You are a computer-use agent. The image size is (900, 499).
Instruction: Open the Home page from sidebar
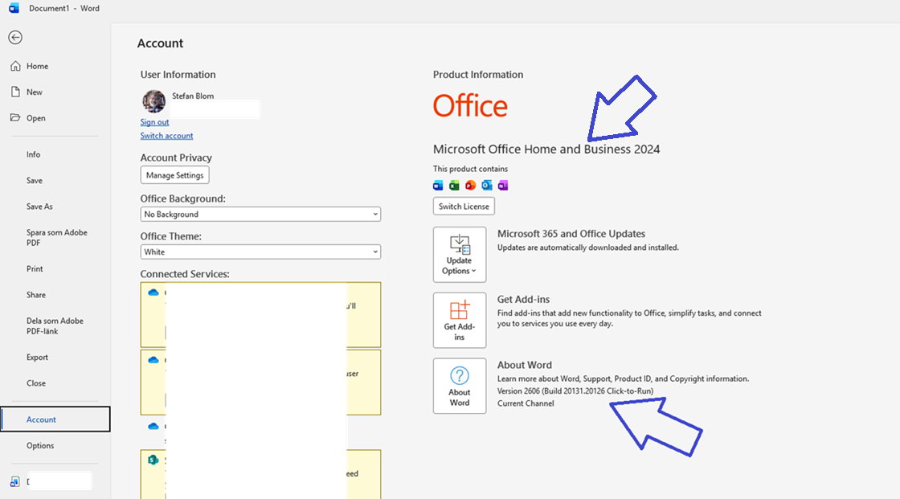coord(37,66)
